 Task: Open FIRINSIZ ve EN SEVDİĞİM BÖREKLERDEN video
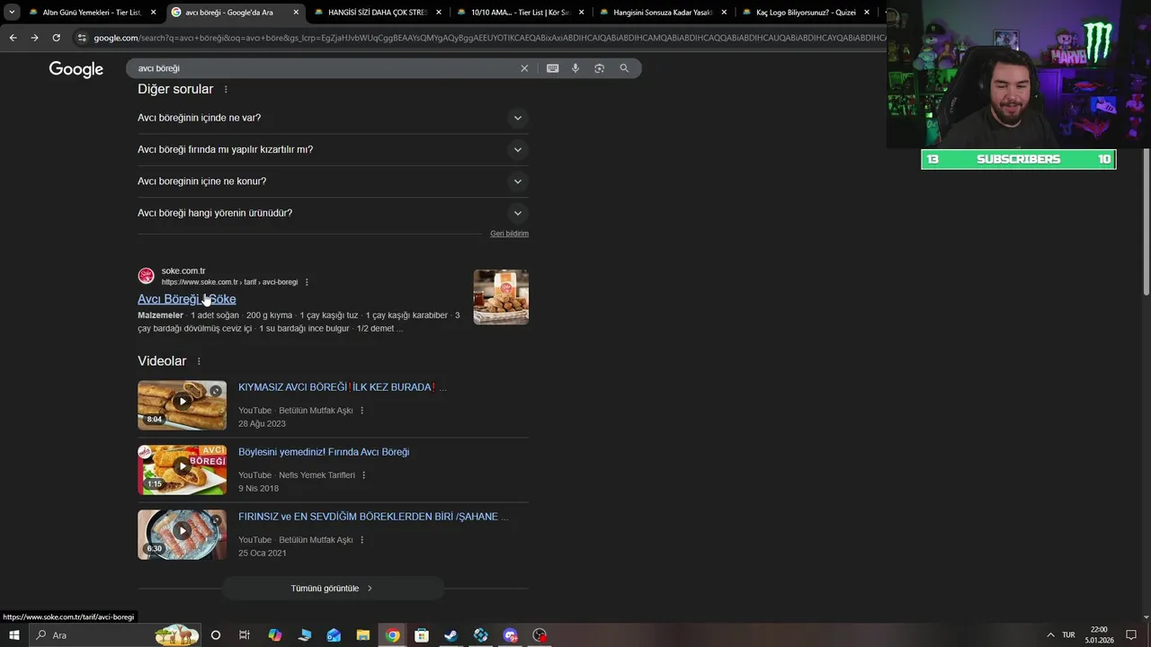(x=373, y=517)
